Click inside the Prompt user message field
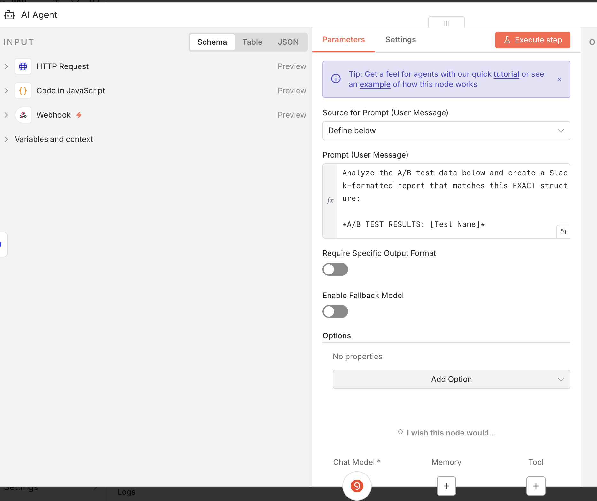 (447, 198)
